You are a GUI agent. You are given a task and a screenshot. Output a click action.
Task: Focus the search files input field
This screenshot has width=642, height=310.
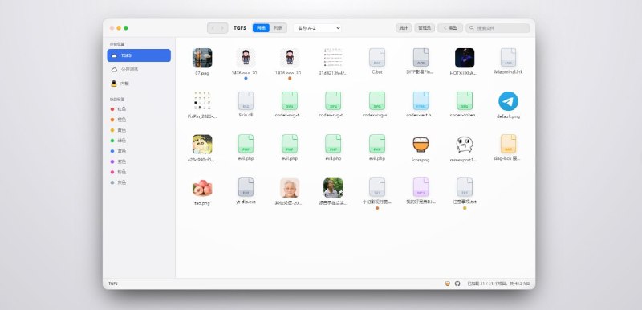pyautogui.click(x=498, y=28)
